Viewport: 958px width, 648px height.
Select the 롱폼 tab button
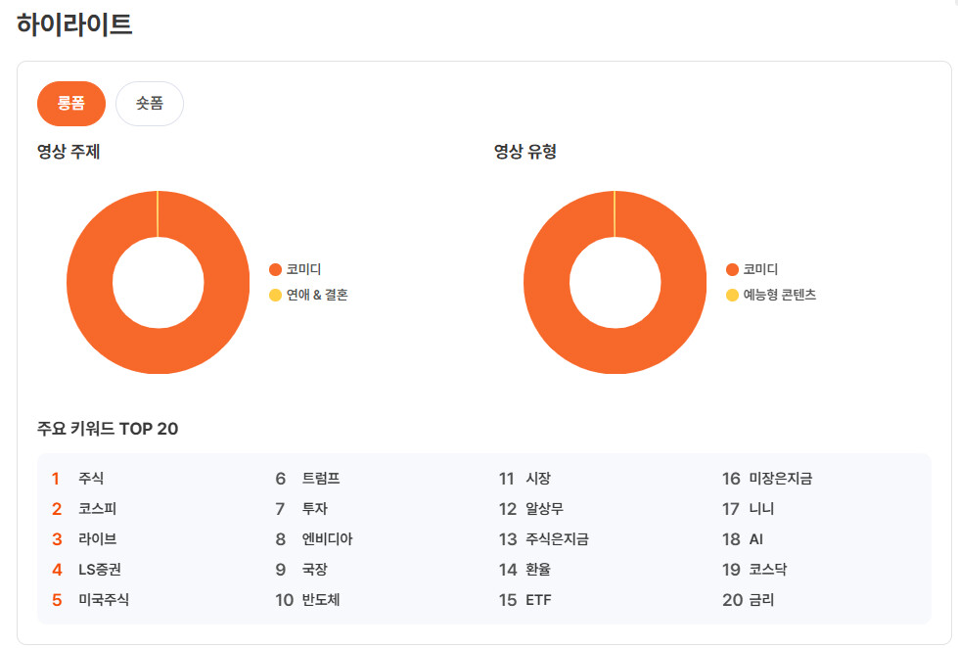click(70, 104)
